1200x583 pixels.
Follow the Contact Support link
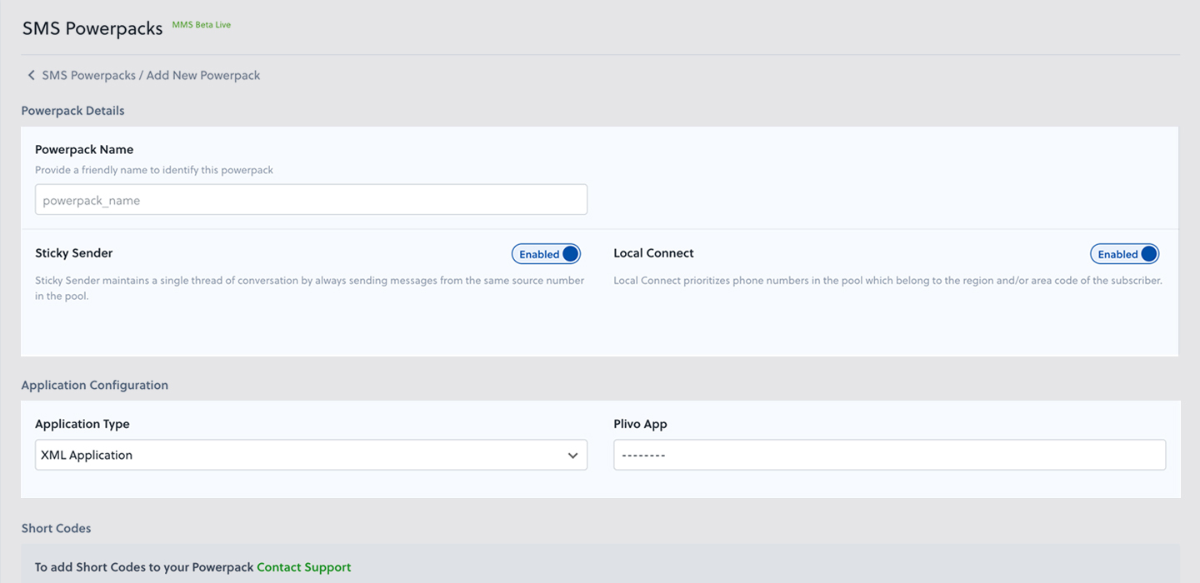point(303,567)
